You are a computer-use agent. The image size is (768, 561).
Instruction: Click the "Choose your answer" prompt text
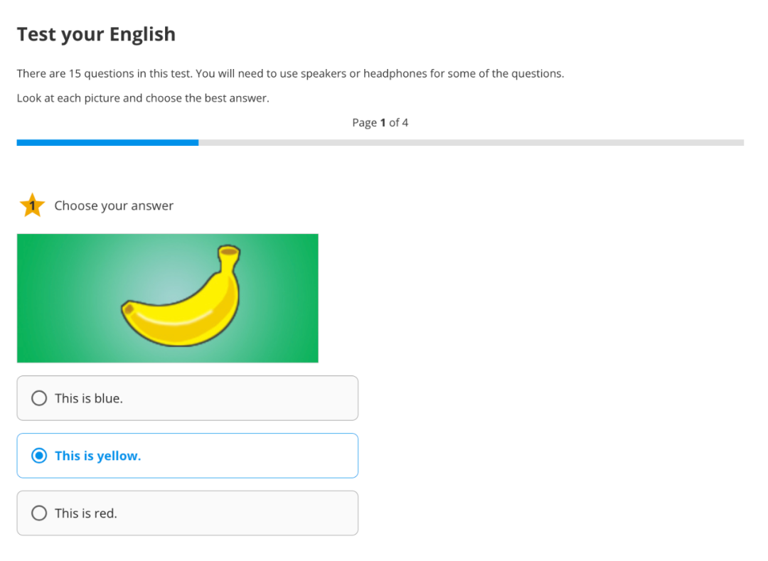click(x=114, y=205)
